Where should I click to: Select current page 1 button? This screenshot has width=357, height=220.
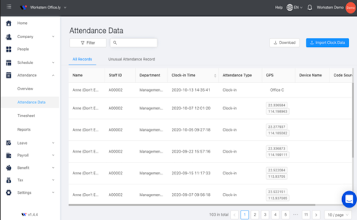pos(245,215)
